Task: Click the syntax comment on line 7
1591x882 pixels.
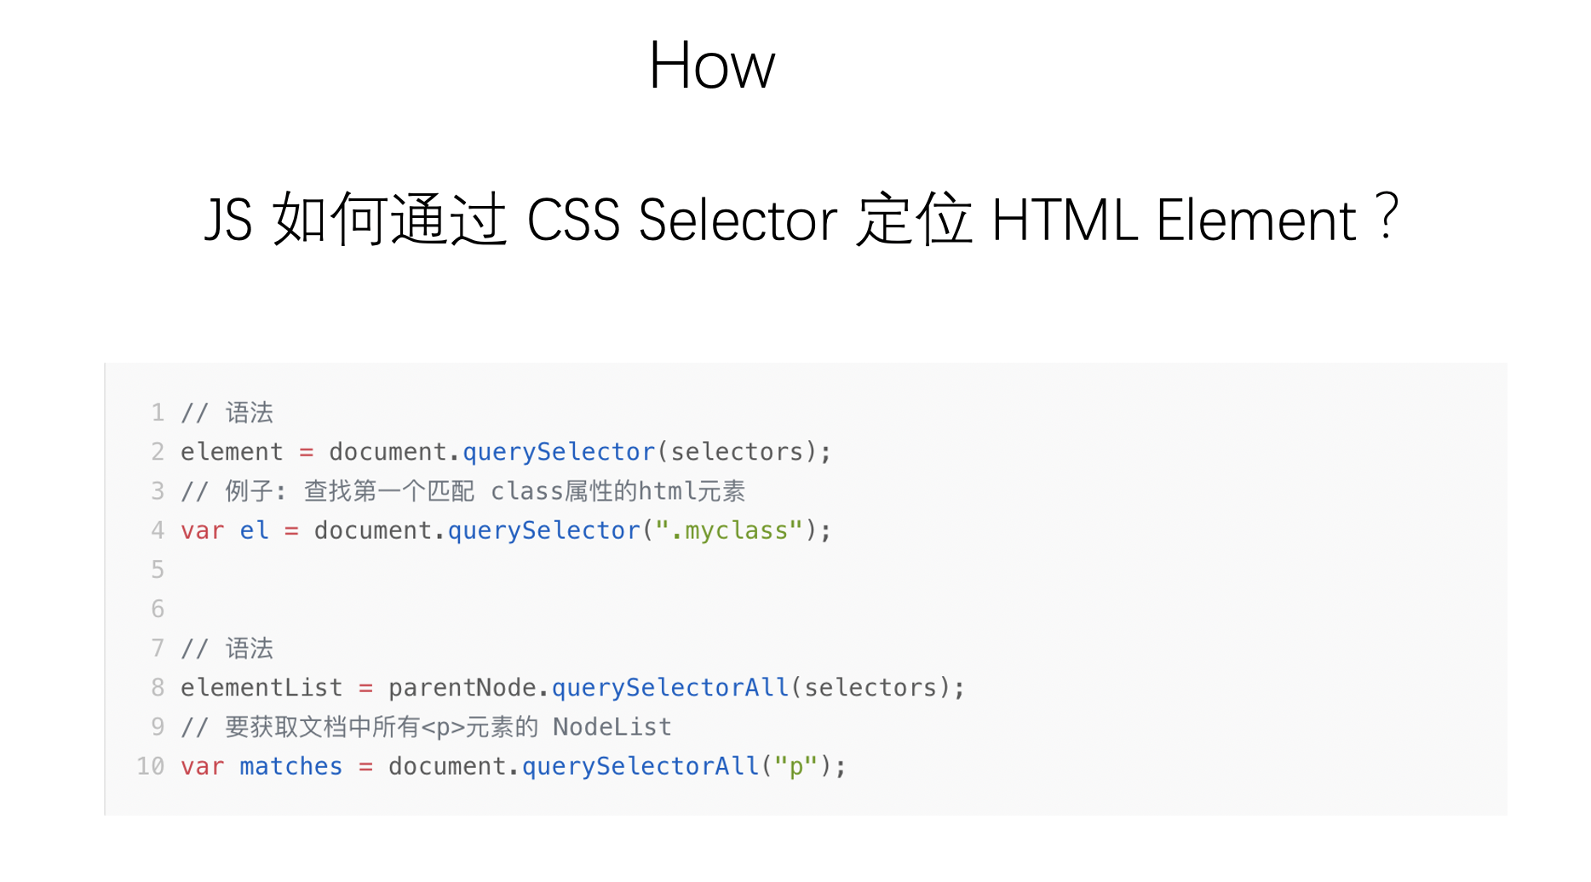Action: (227, 649)
